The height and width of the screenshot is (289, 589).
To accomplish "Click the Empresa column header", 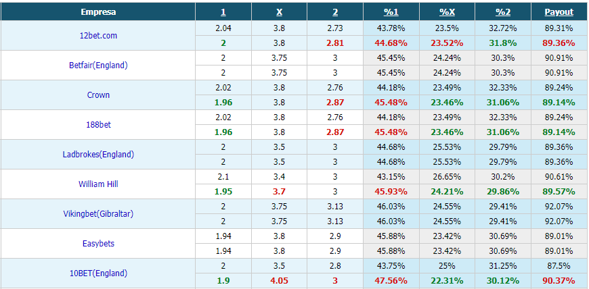I will (98, 12).
